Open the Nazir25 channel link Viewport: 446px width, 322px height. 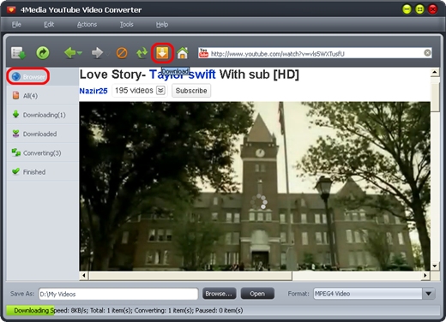[93, 91]
